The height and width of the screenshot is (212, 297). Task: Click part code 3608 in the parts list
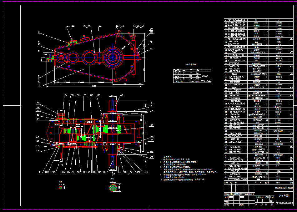coord(234,52)
